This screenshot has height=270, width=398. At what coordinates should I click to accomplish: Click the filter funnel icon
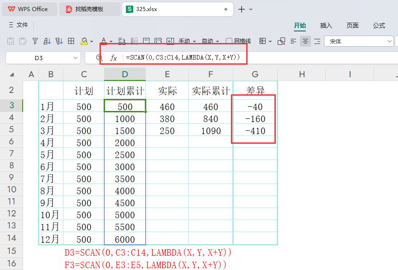pos(35,41)
